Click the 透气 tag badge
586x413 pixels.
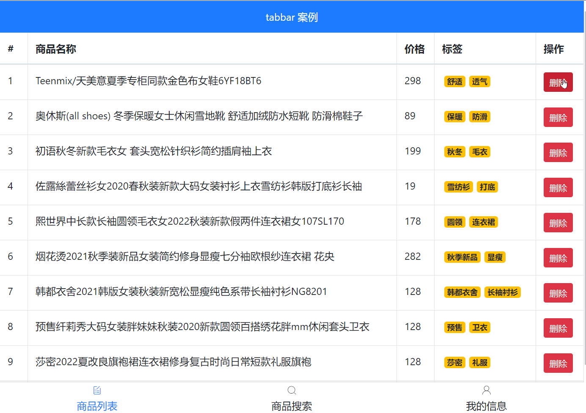tap(480, 82)
